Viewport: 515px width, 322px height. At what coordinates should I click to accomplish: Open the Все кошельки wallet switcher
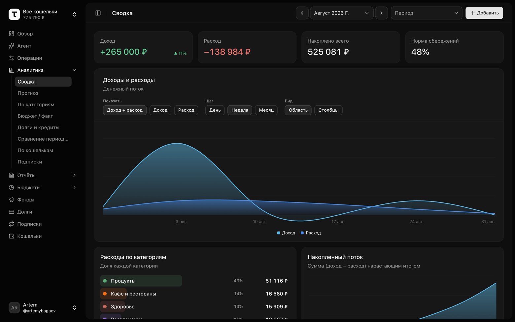(43, 14)
